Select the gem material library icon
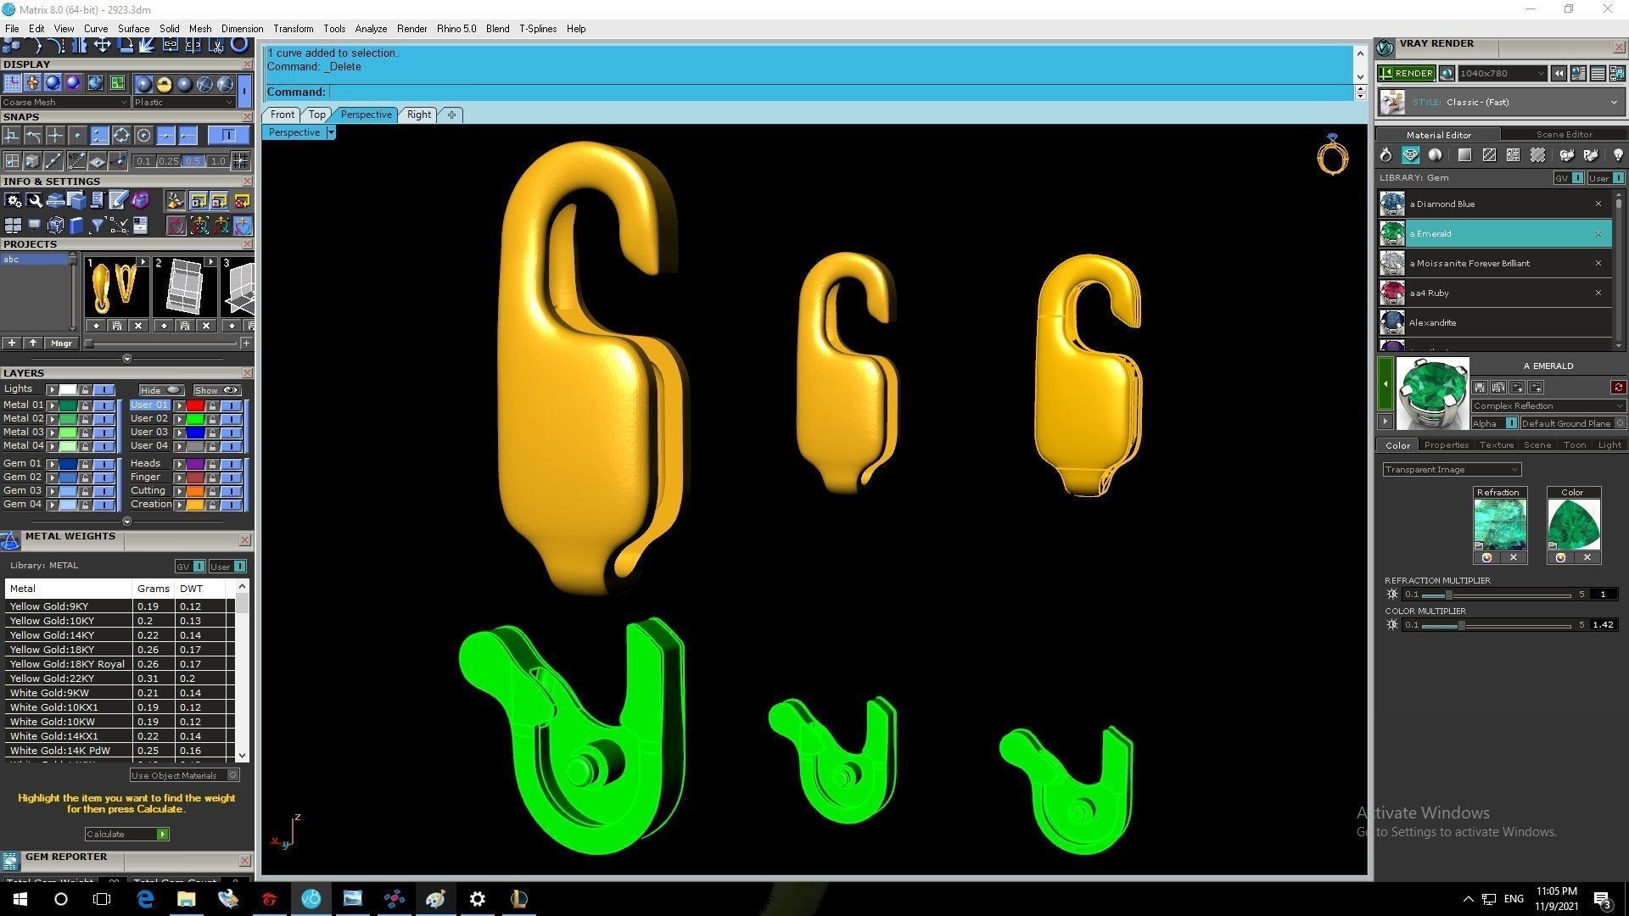This screenshot has width=1629, height=916. (1410, 155)
